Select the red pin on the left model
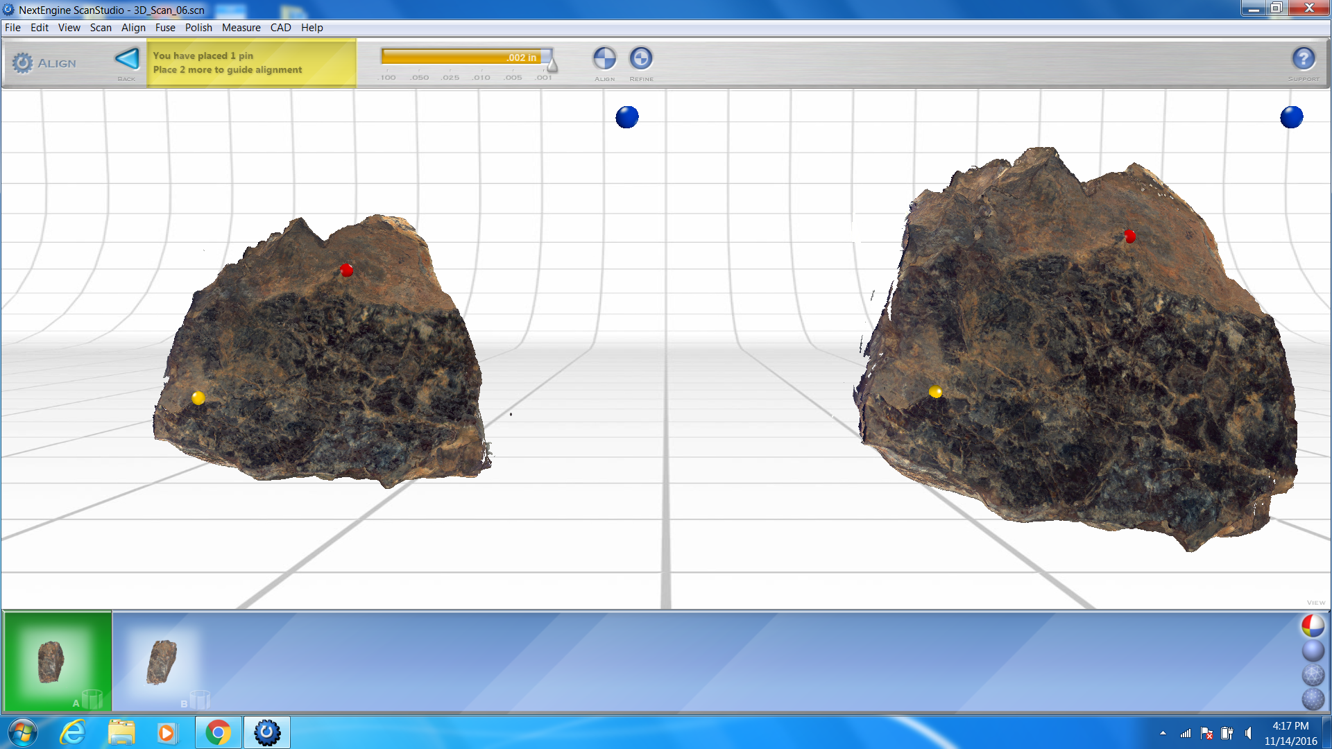The height and width of the screenshot is (749, 1332). 345,270
